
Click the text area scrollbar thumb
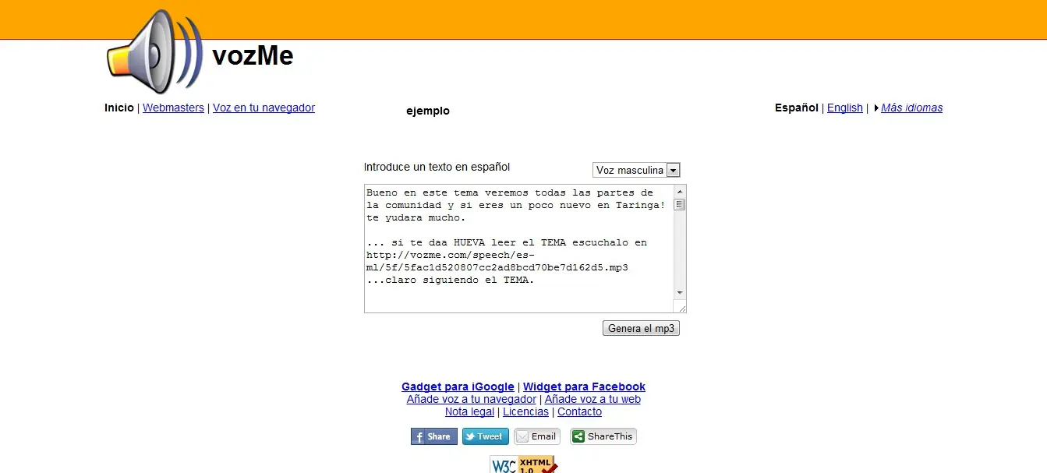pyautogui.click(x=680, y=205)
